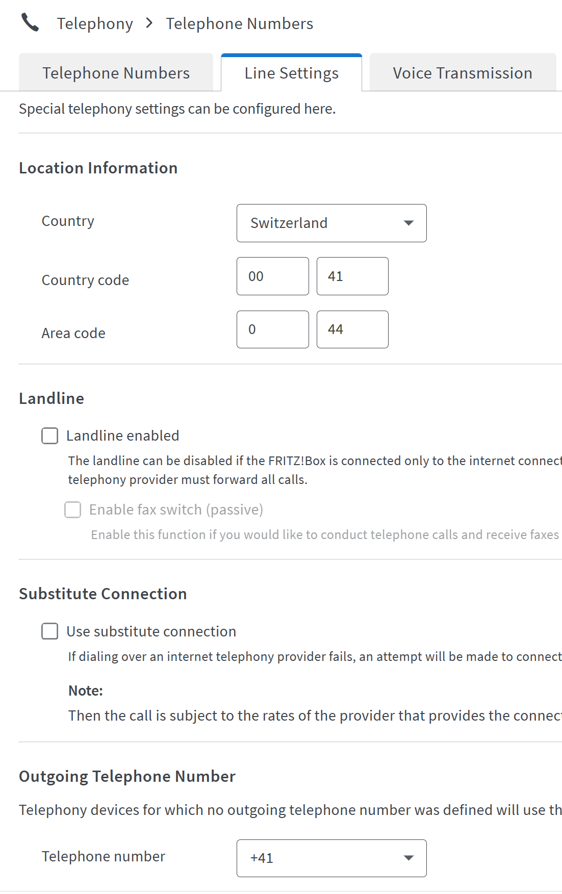Check the Use substitute connection box
Image resolution: width=562 pixels, height=894 pixels.
pyautogui.click(x=50, y=631)
